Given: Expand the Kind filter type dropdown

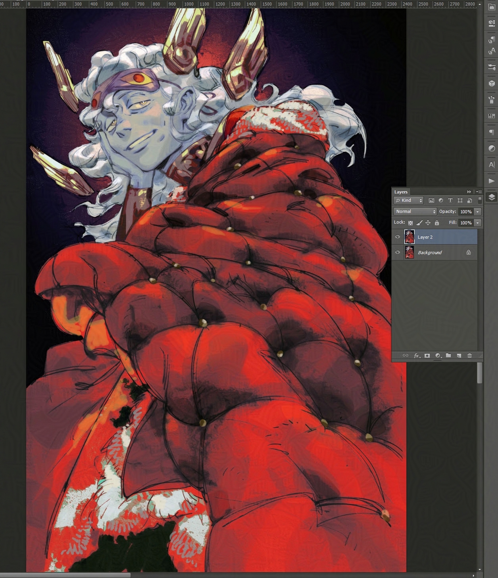Looking at the screenshot, I should [408, 201].
